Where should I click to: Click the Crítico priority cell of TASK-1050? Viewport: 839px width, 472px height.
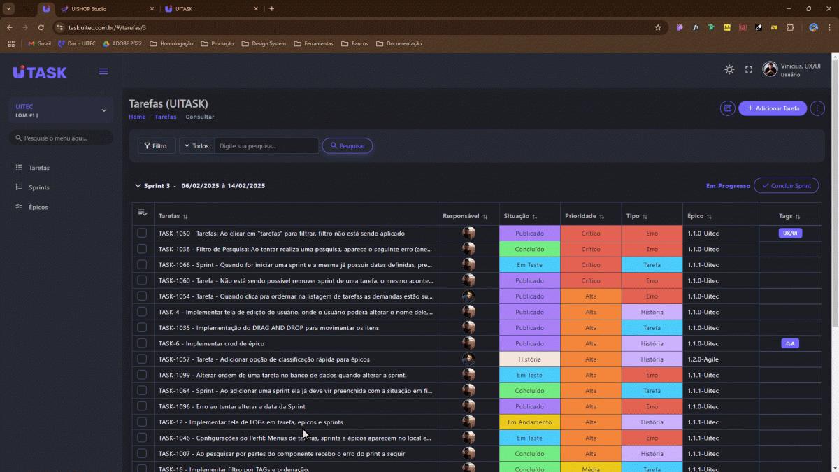point(591,233)
